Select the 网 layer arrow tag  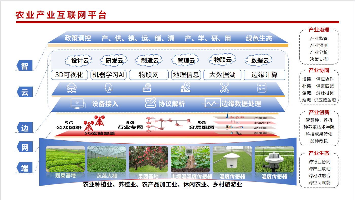[x=24, y=147]
